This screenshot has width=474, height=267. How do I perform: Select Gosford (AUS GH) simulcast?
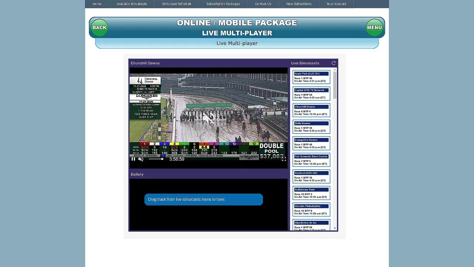click(x=311, y=177)
